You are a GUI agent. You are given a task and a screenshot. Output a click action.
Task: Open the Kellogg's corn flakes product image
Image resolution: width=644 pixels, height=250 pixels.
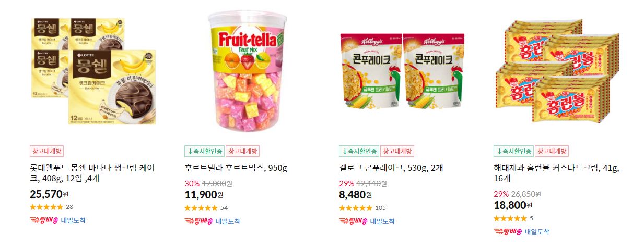(x=402, y=71)
